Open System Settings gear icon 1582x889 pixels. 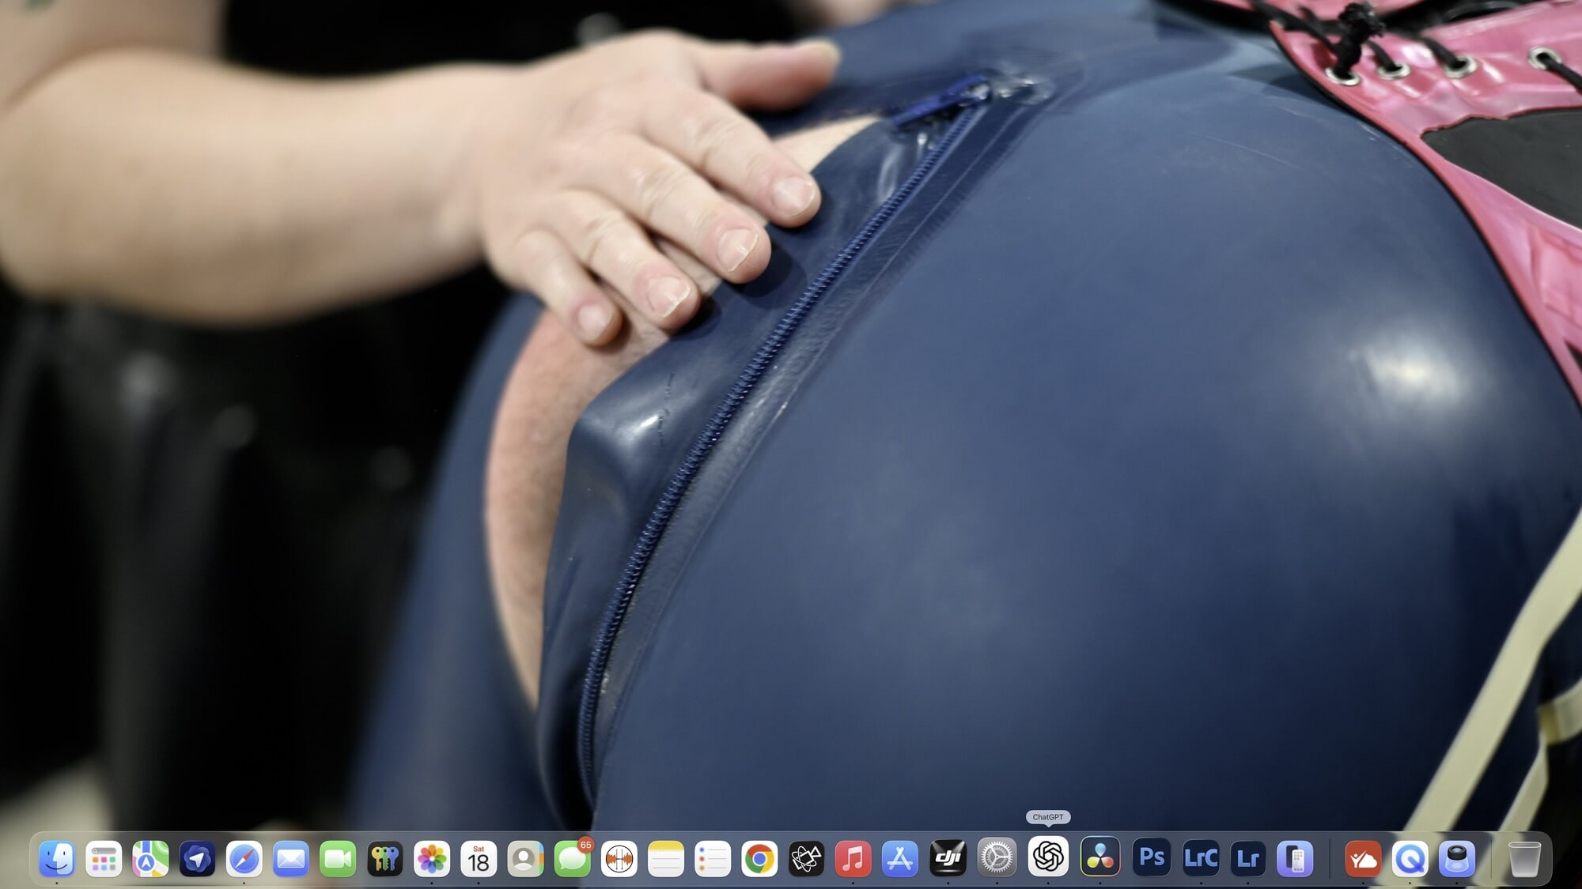996,858
